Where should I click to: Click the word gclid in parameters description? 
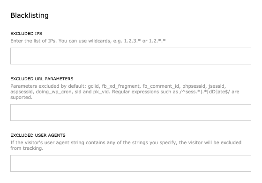pyautogui.click(x=93, y=86)
